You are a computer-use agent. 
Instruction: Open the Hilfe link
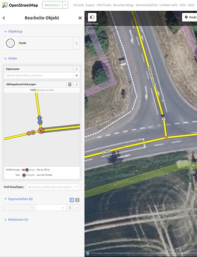click(x=183, y=5)
